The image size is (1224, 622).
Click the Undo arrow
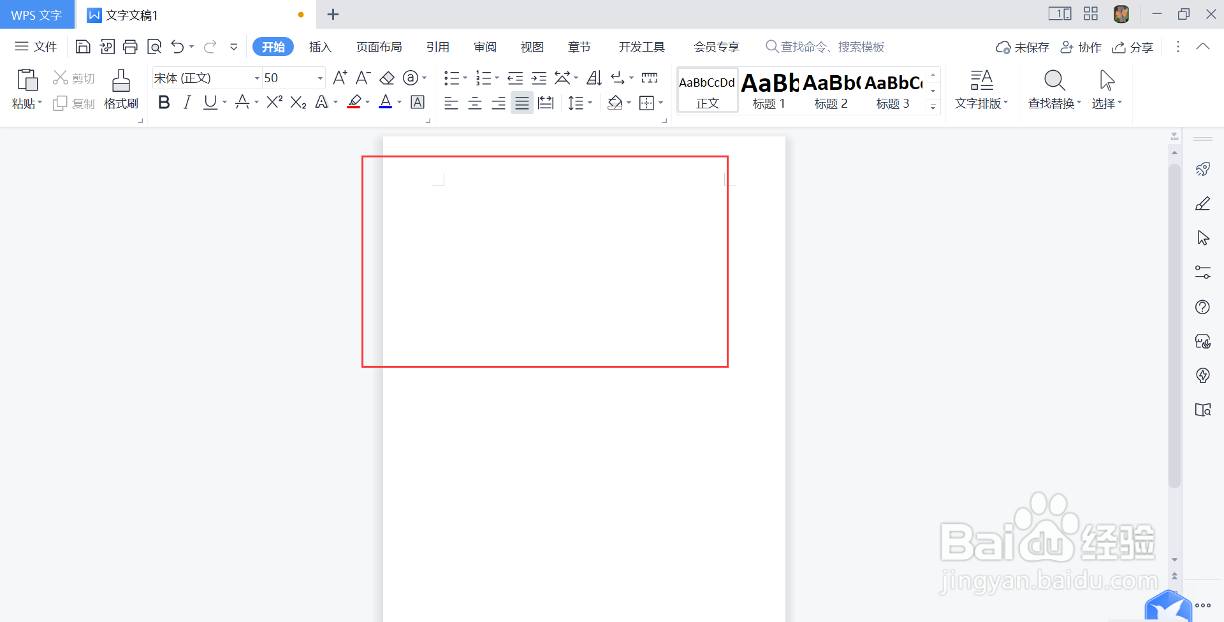178,47
